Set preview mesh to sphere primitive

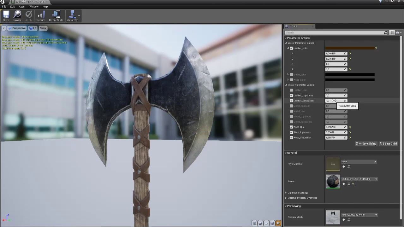(260, 223)
